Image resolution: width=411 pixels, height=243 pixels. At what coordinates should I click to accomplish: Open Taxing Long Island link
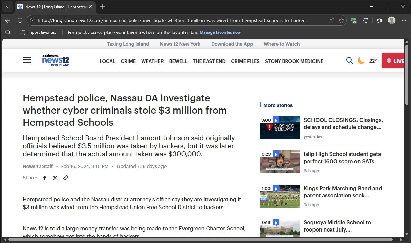click(128, 44)
